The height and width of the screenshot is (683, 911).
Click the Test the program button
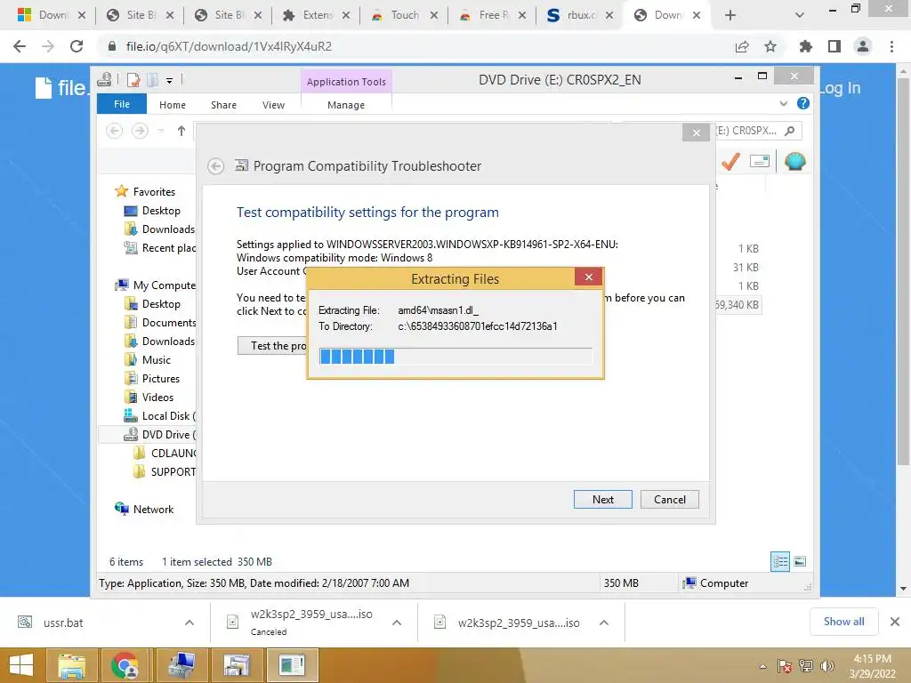272,346
